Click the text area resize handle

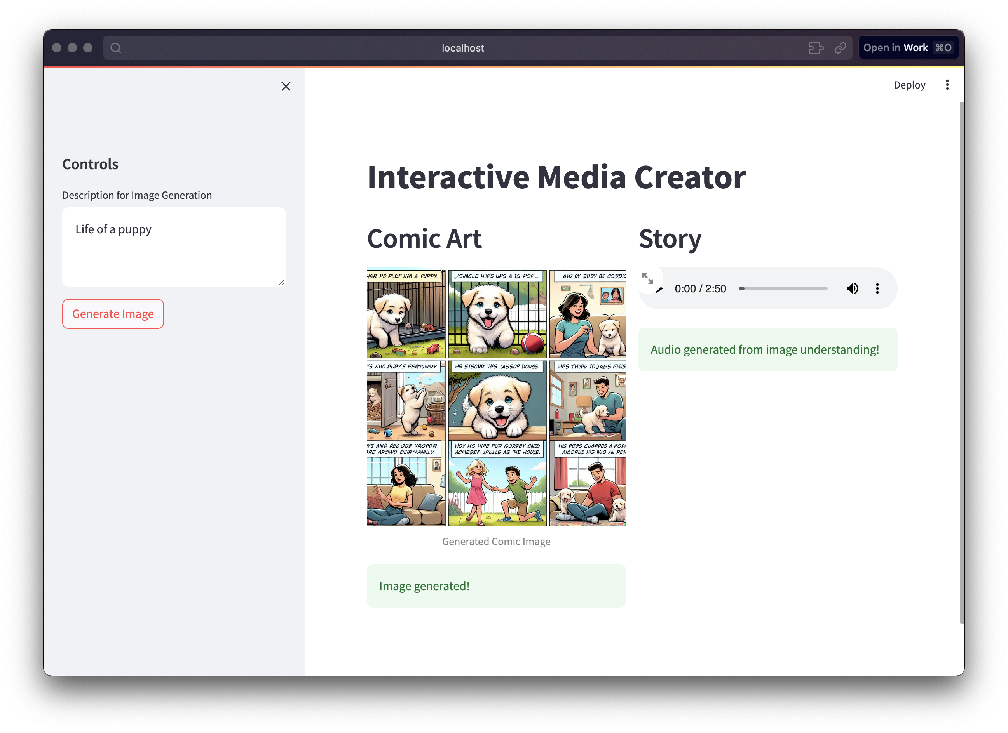[281, 282]
